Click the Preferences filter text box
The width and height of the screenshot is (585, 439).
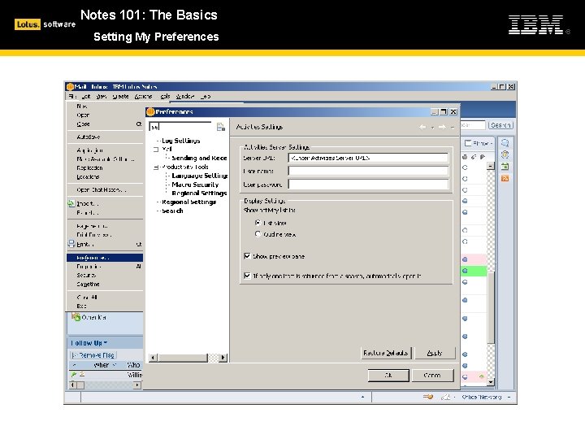click(x=180, y=127)
